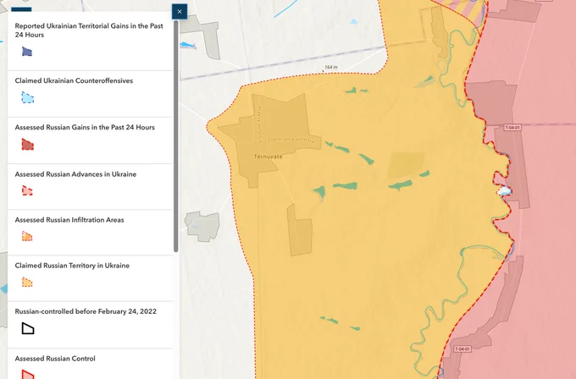Click the Reported Ukrainian Territorial Gains legend symbol
Viewport: 576px width, 379px height.
point(27,52)
